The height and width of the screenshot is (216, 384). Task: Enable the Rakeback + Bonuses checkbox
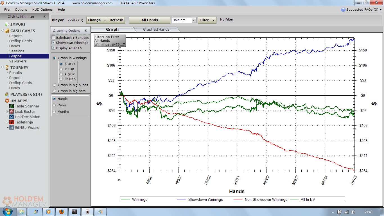tap(53, 38)
